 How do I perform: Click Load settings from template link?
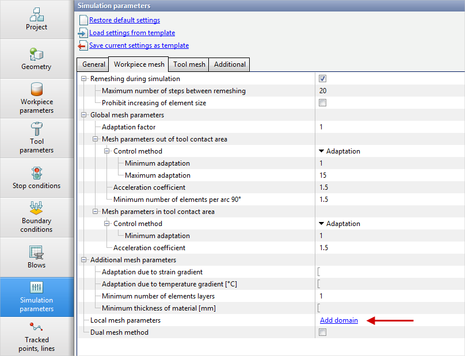tap(132, 33)
